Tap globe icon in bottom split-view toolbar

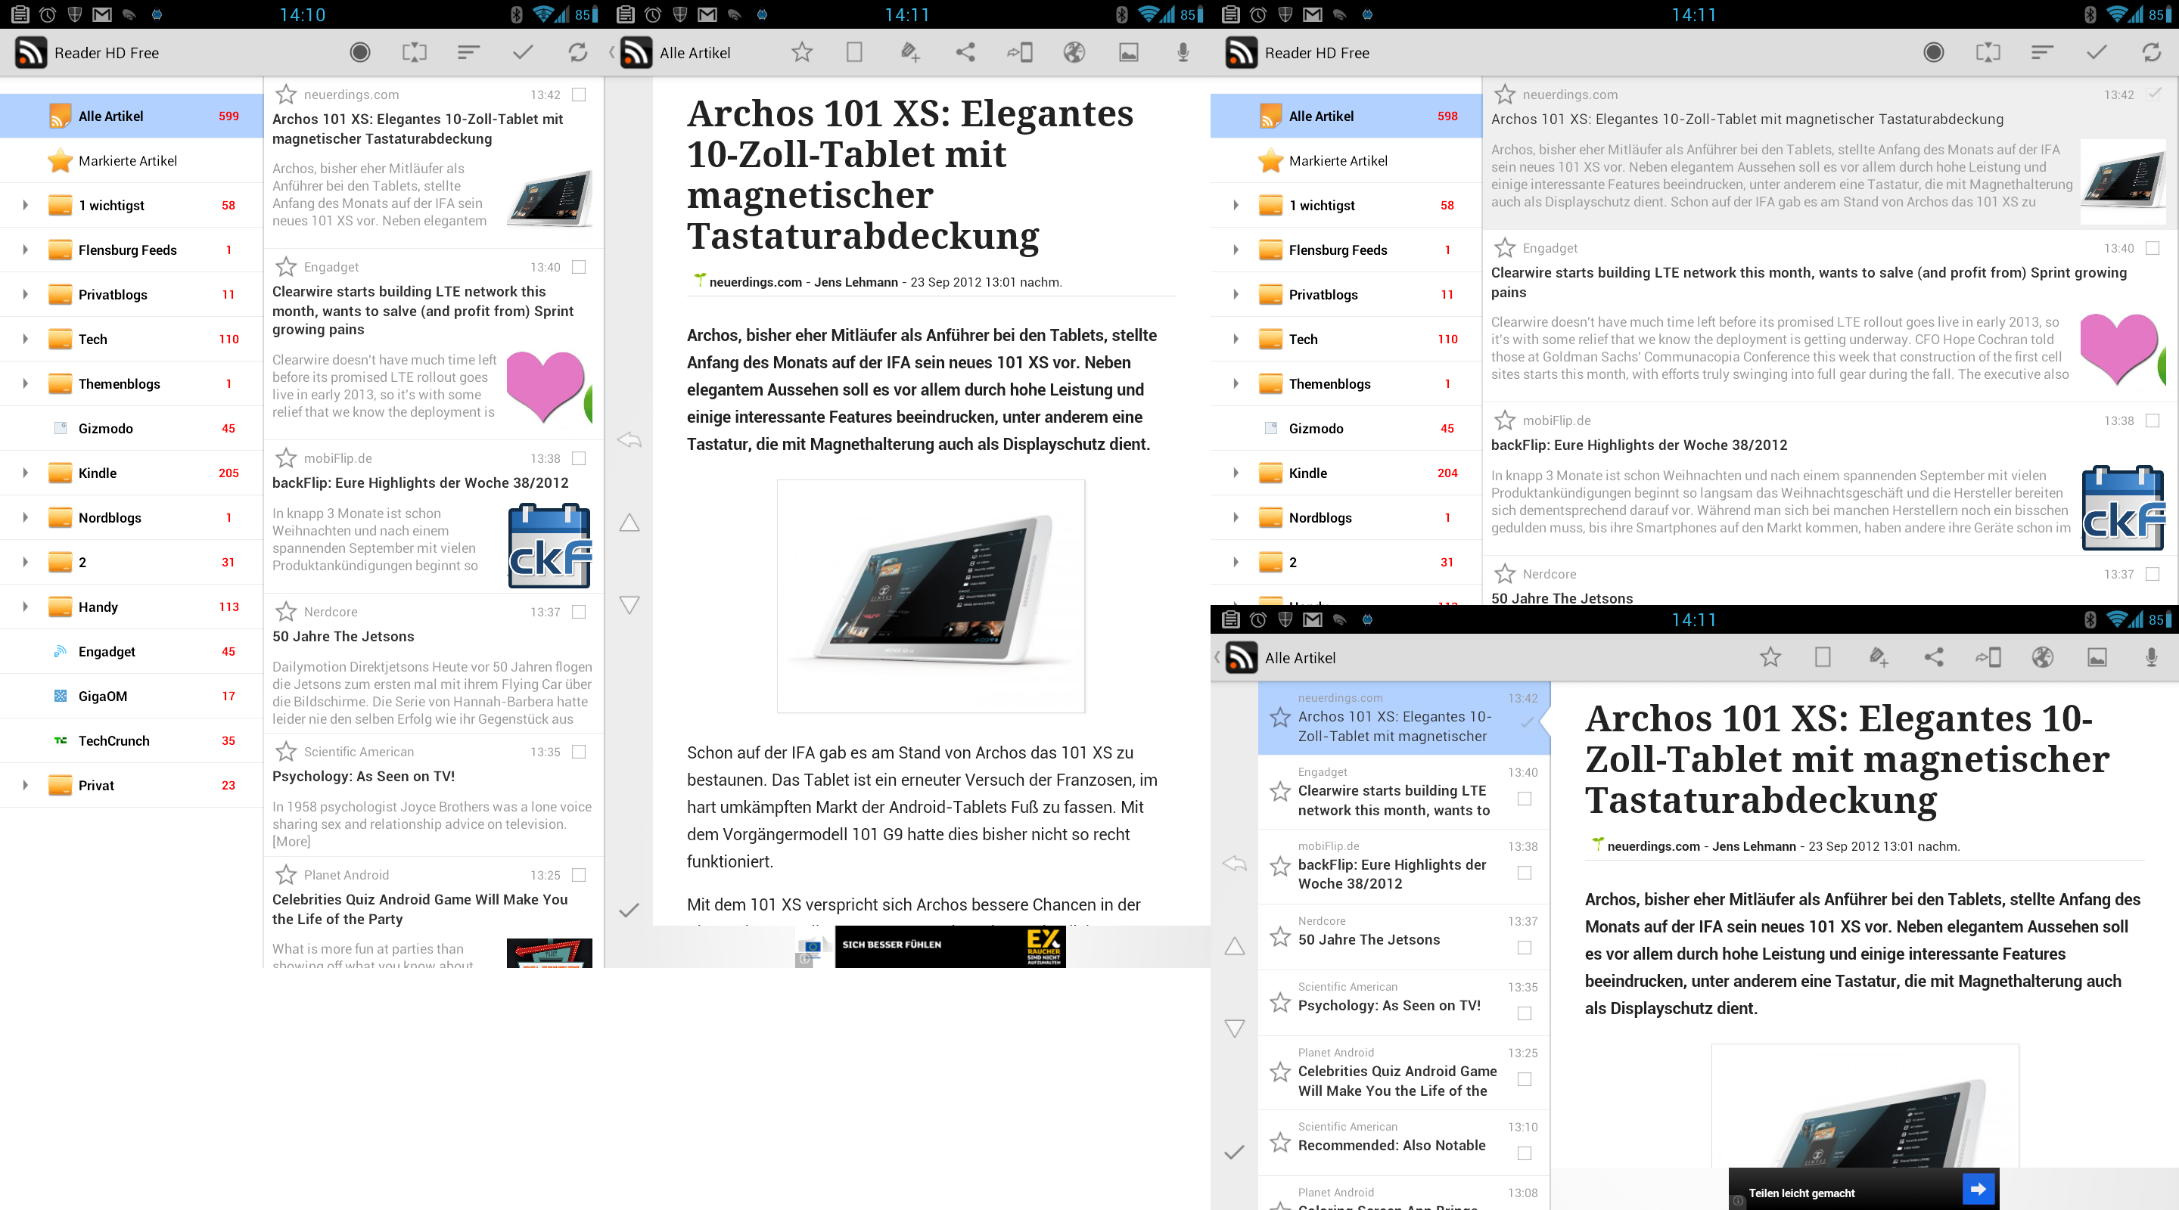pyautogui.click(x=2043, y=657)
